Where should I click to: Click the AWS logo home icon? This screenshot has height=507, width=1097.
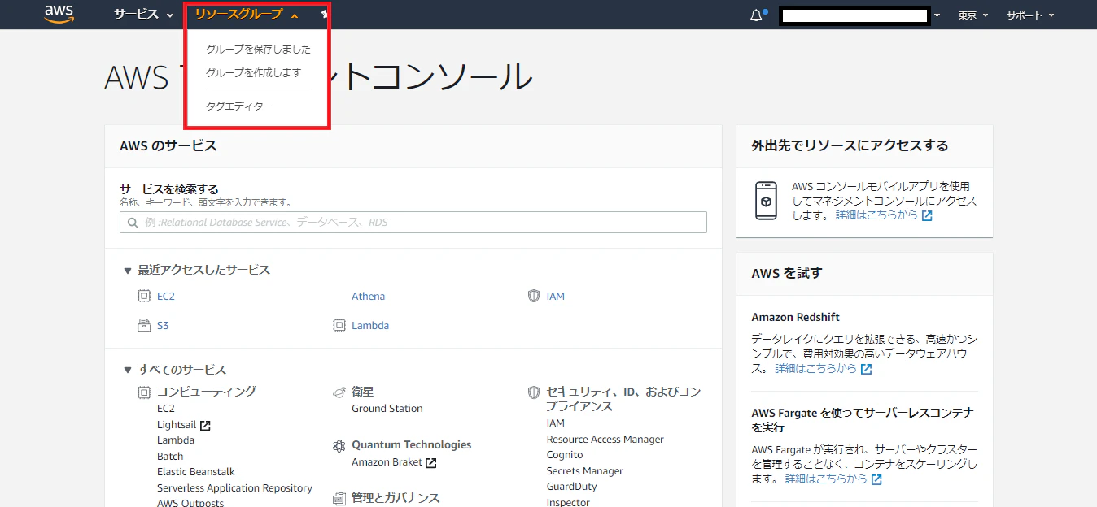coord(59,15)
